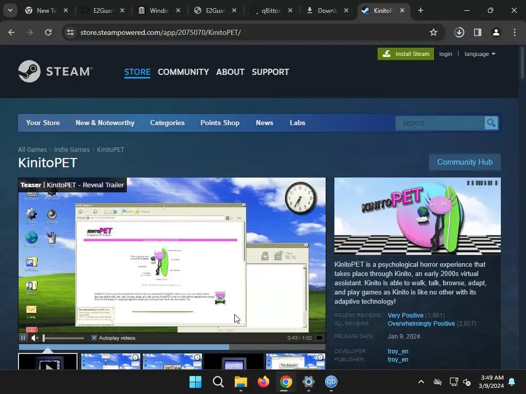Open the Chrome profile icon
The width and height of the screenshot is (526, 394).
point(496,32)
